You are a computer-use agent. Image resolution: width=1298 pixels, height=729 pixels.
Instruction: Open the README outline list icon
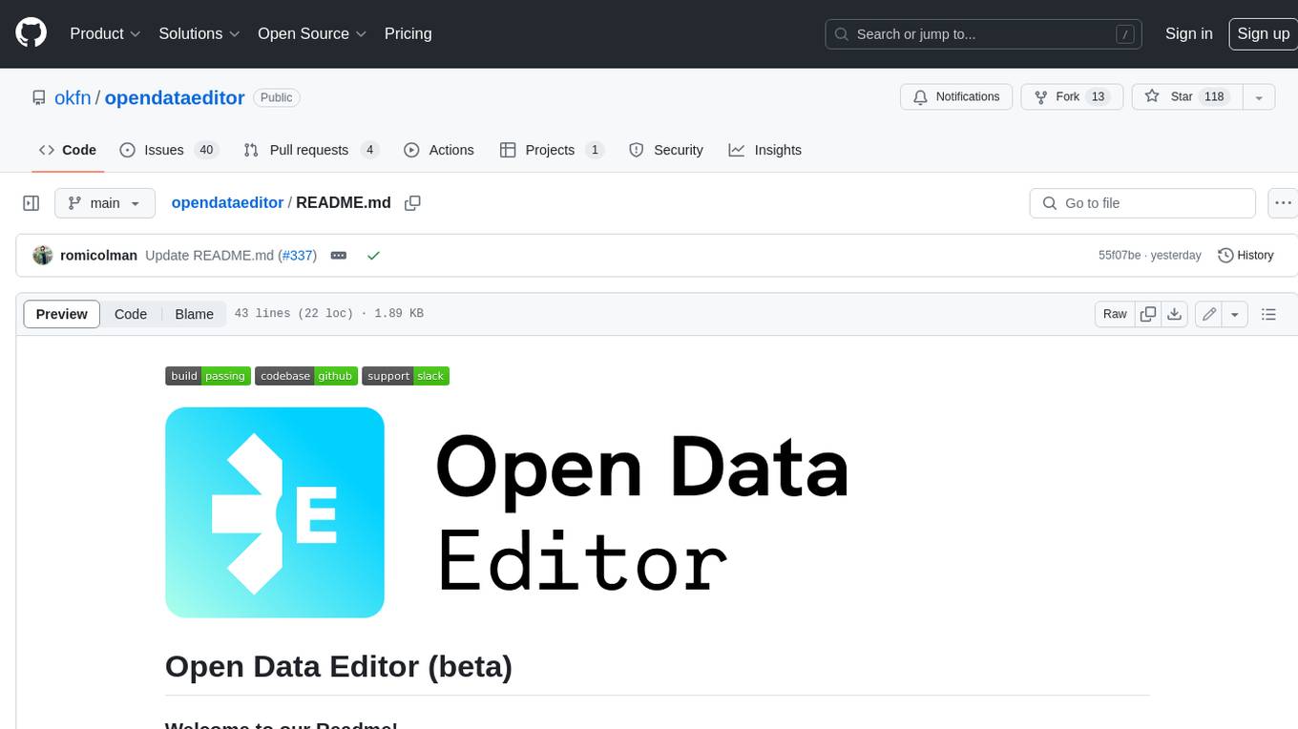click(1268, 314)
